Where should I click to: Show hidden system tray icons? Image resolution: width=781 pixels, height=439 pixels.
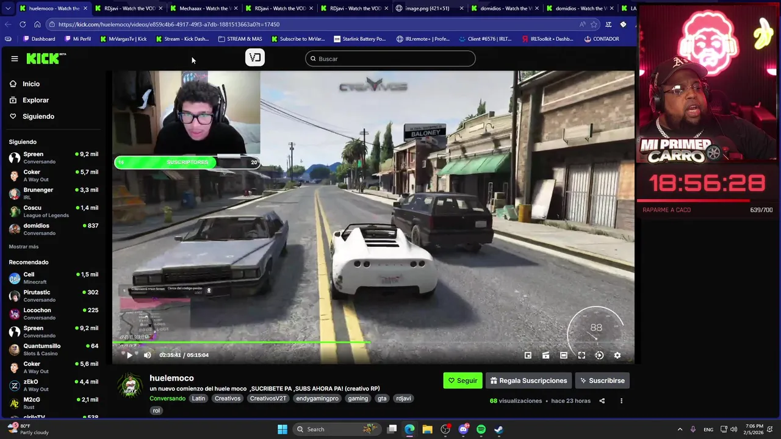click(x=680, y=429)
